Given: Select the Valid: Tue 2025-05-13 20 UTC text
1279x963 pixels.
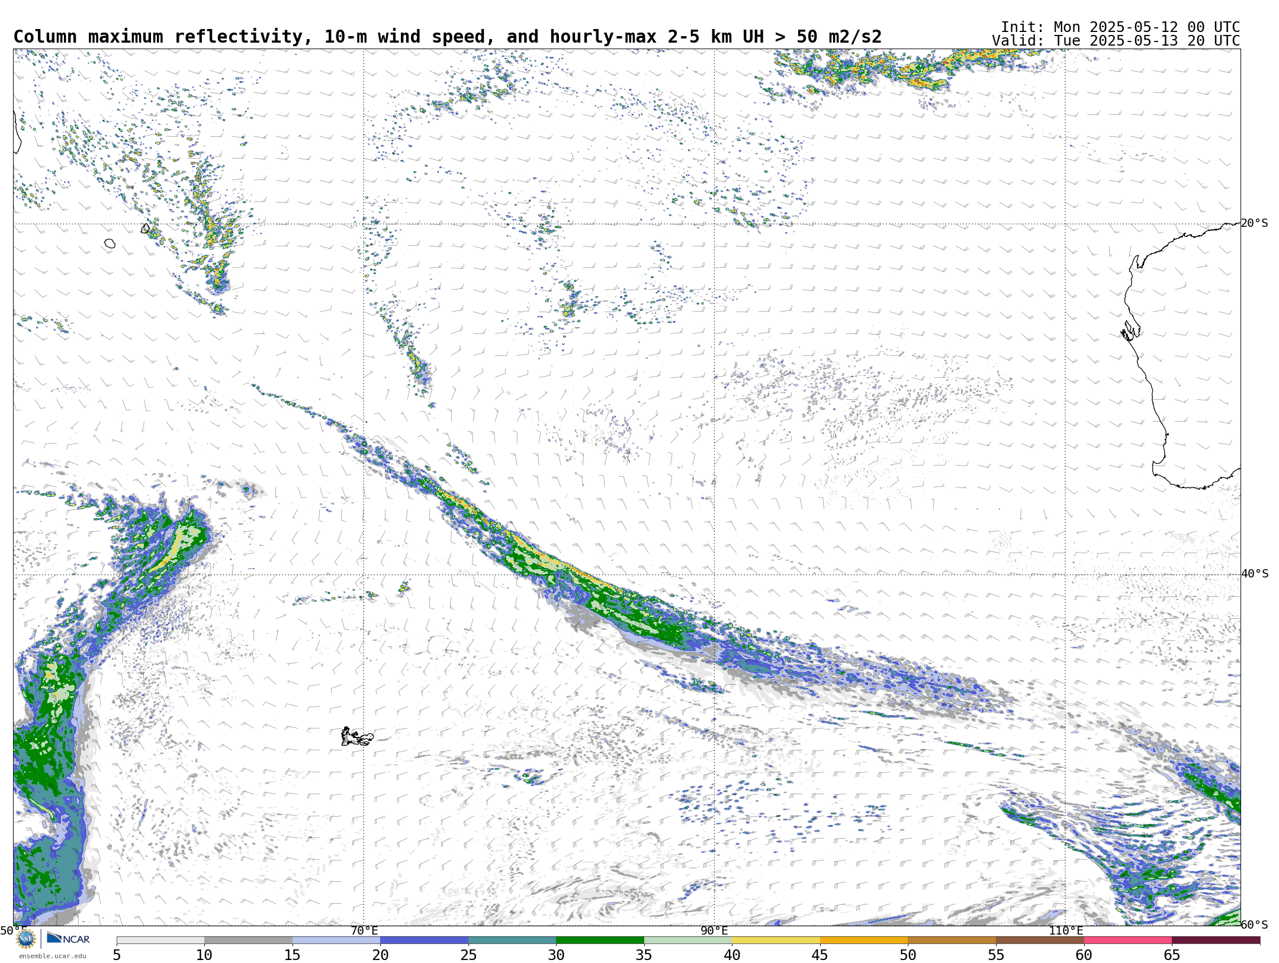Looking at the screenshot, I should tap(1116, 41).
